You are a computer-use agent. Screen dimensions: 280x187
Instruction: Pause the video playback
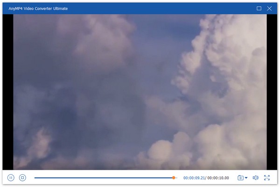[x=11, y=178]
